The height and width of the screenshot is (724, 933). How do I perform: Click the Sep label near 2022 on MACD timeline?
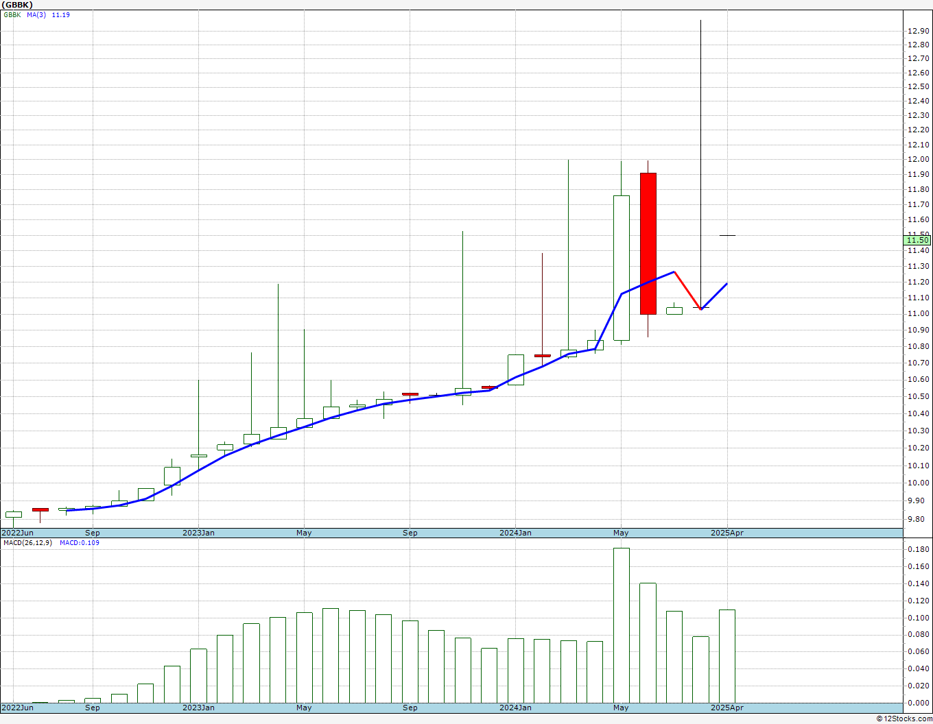[93, 708]
